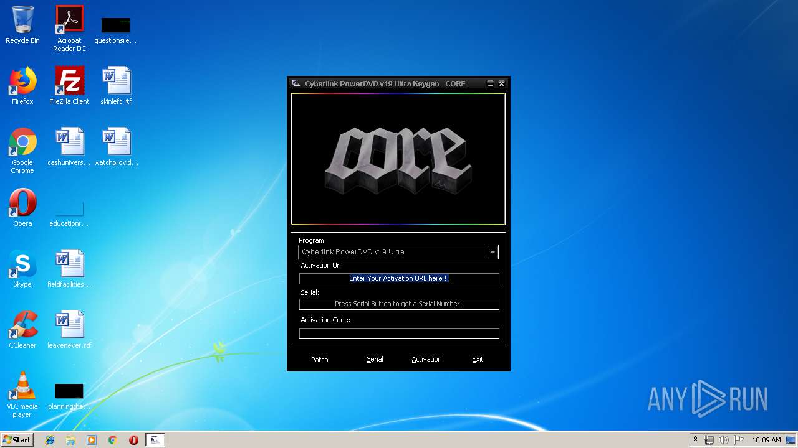This screenshot has height=448, width=798.
Task: Open the Opera desktop shortcut
Action: [x=22, y=208]
